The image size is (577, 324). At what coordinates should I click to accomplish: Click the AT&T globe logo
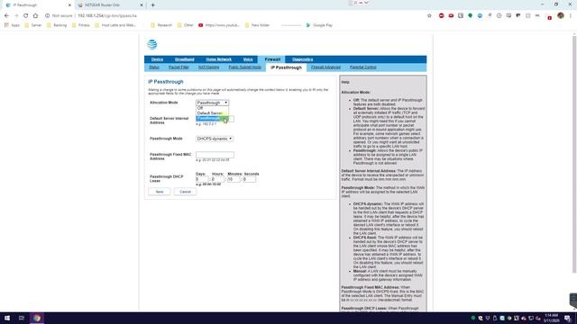[x=152, y=44]
